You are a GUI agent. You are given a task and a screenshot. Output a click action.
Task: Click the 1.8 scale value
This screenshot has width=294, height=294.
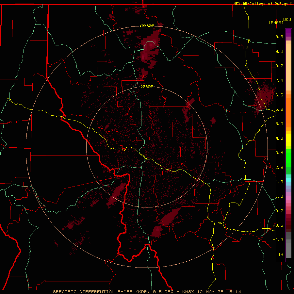279,182
